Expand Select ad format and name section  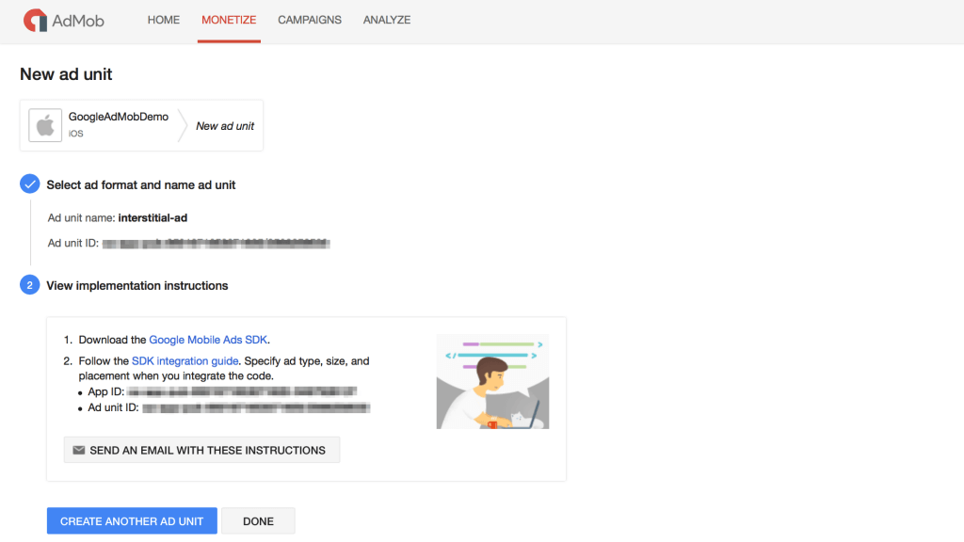pyautogui.click(x=141, y=185)
